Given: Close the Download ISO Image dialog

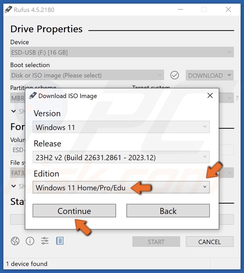Looking at the screenshot, I should 210,96.
